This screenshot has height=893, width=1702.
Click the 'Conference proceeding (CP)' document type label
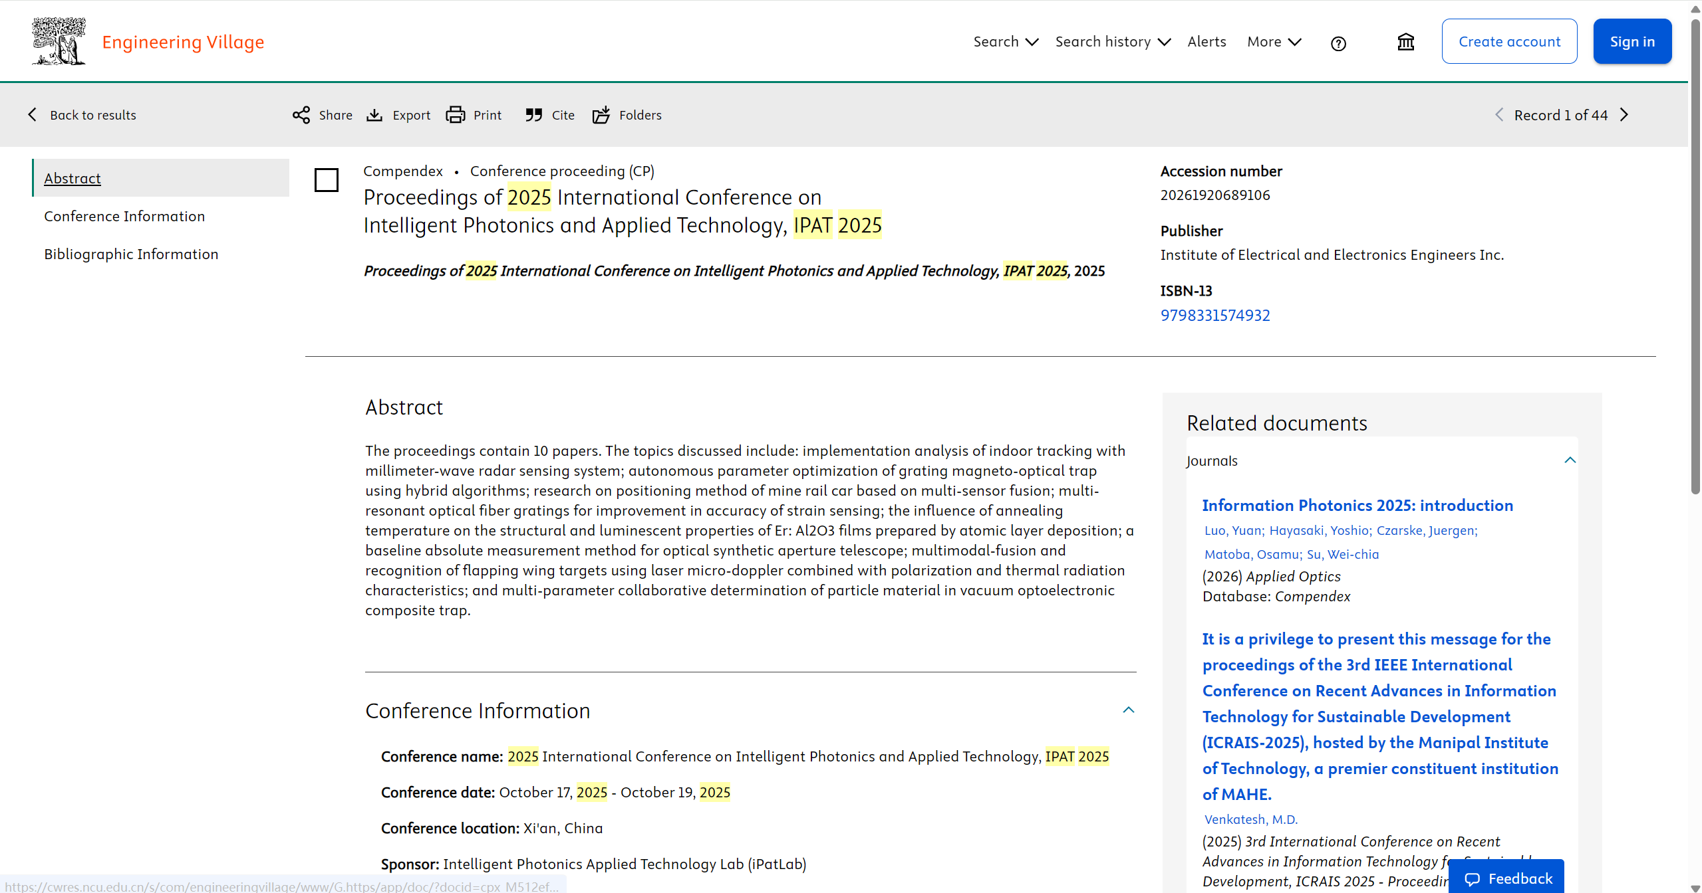point(562,171)
